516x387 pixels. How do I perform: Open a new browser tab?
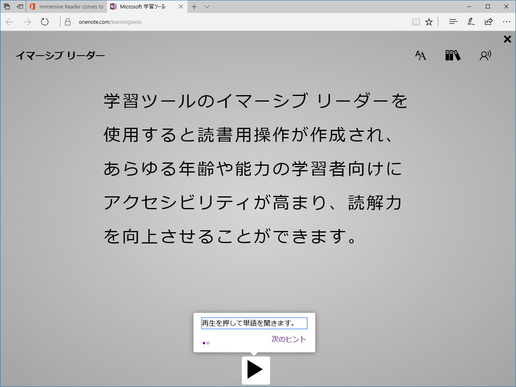(x=194, y=6)
